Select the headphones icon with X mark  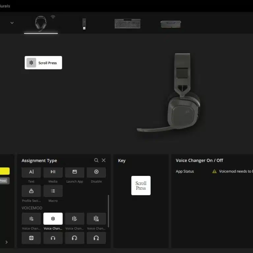click(96, 238)
